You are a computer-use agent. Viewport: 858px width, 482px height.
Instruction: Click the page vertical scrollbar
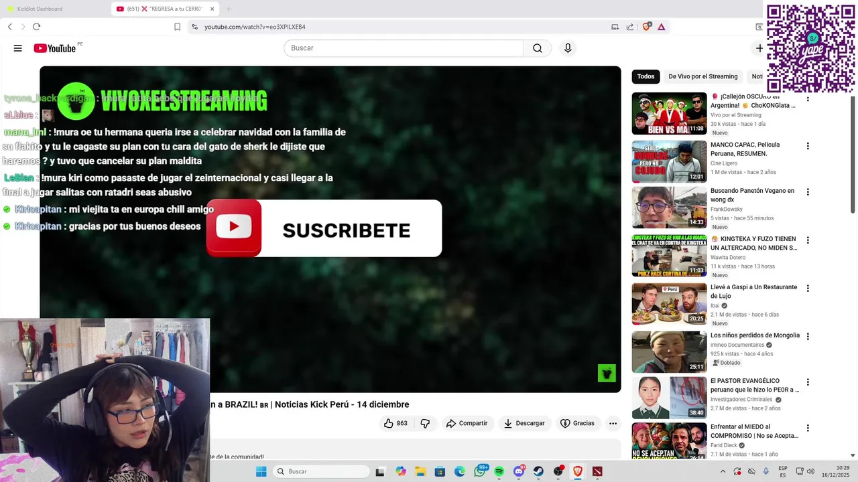point(853,154)
